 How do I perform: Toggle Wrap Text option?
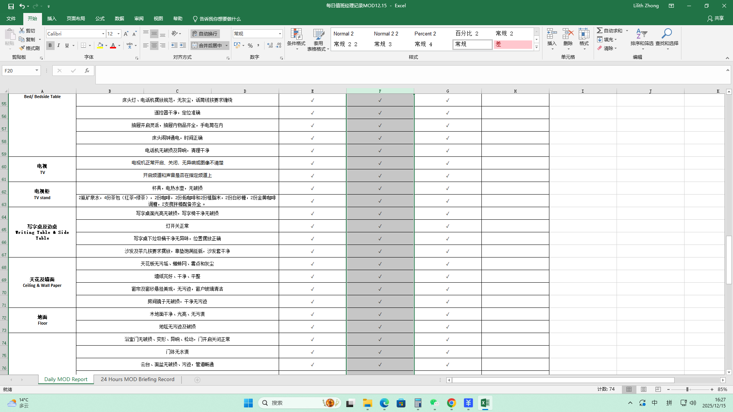pos(205,34)
